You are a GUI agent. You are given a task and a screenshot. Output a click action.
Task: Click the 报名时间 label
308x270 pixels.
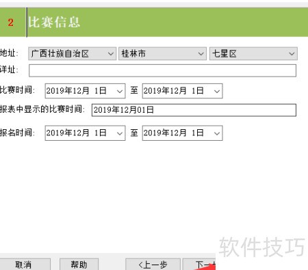point(17,133)
